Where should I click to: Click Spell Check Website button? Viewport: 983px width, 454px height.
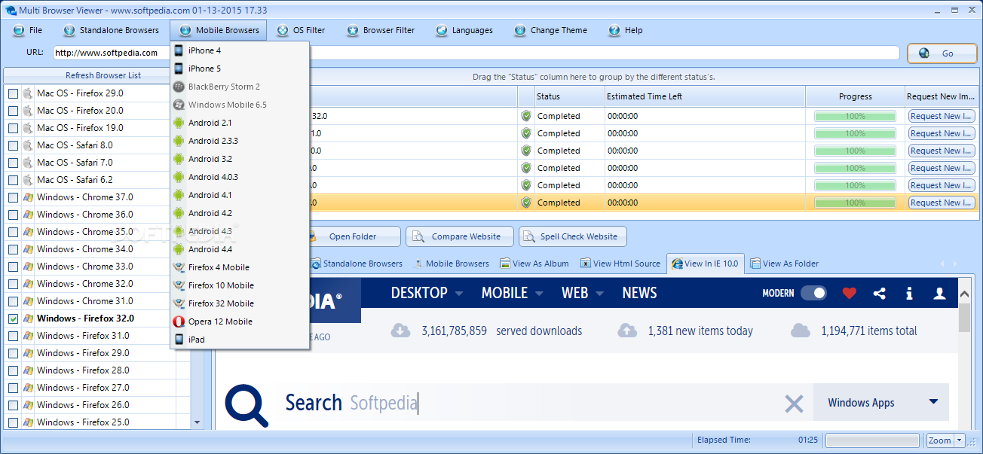[x=572, y=236]
